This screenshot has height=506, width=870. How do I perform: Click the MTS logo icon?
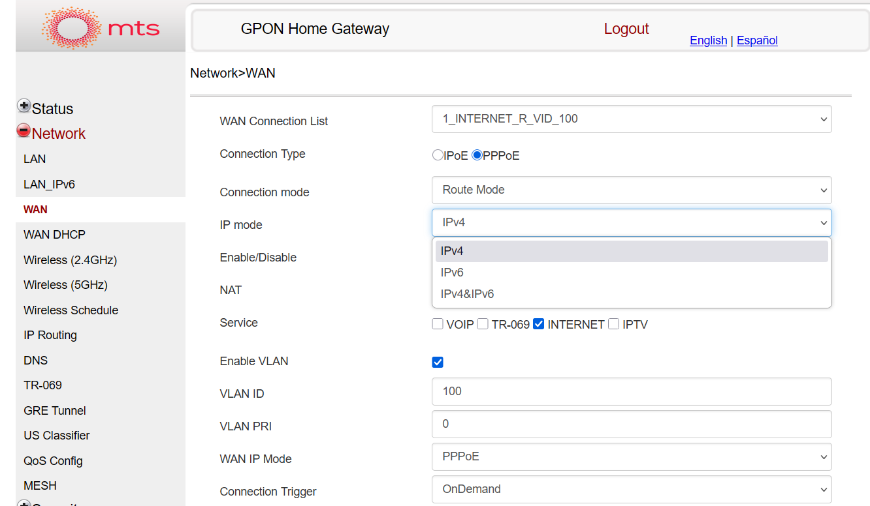pyautogui.click(x=71, y=29)
